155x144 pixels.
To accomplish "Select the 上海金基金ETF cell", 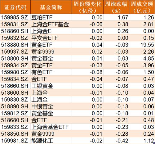I will click(x=51, y=127).
